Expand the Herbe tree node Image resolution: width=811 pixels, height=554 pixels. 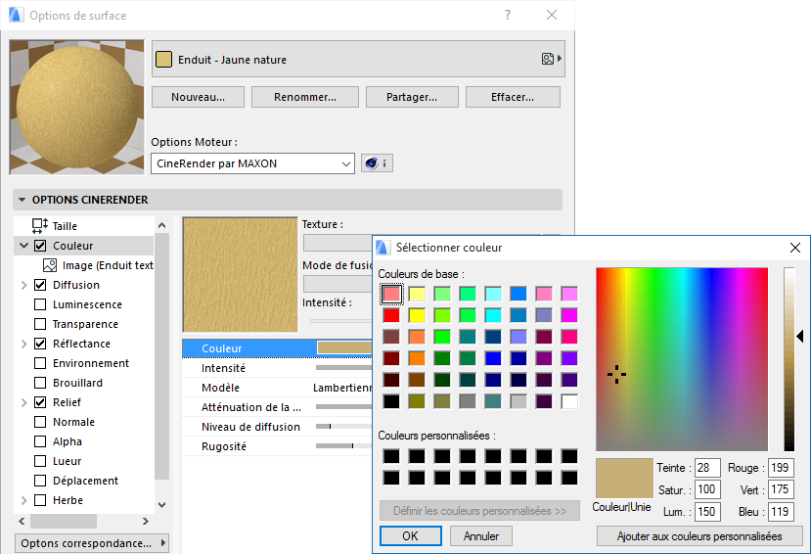click(x=23, y=500)
